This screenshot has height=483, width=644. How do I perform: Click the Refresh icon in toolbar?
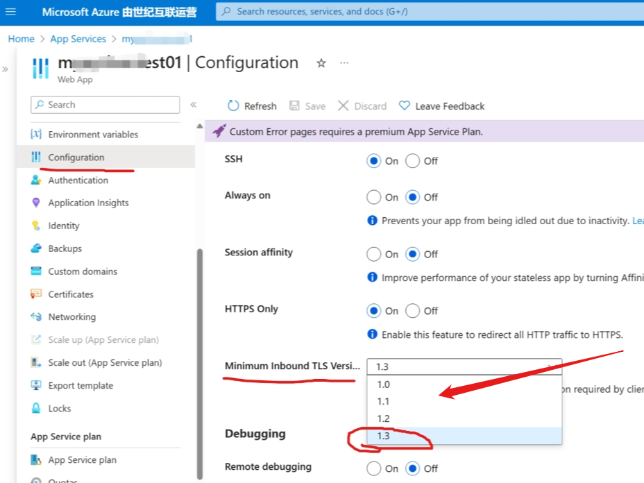coord(234,106)
